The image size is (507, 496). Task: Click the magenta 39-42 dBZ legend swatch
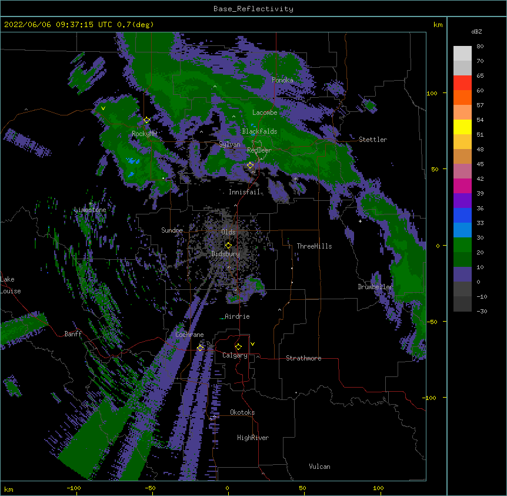pyautogui.click(x=462, y=186)
